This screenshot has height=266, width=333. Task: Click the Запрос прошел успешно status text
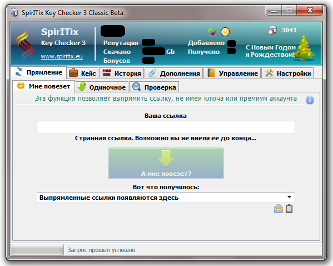(x=101, y=250)
